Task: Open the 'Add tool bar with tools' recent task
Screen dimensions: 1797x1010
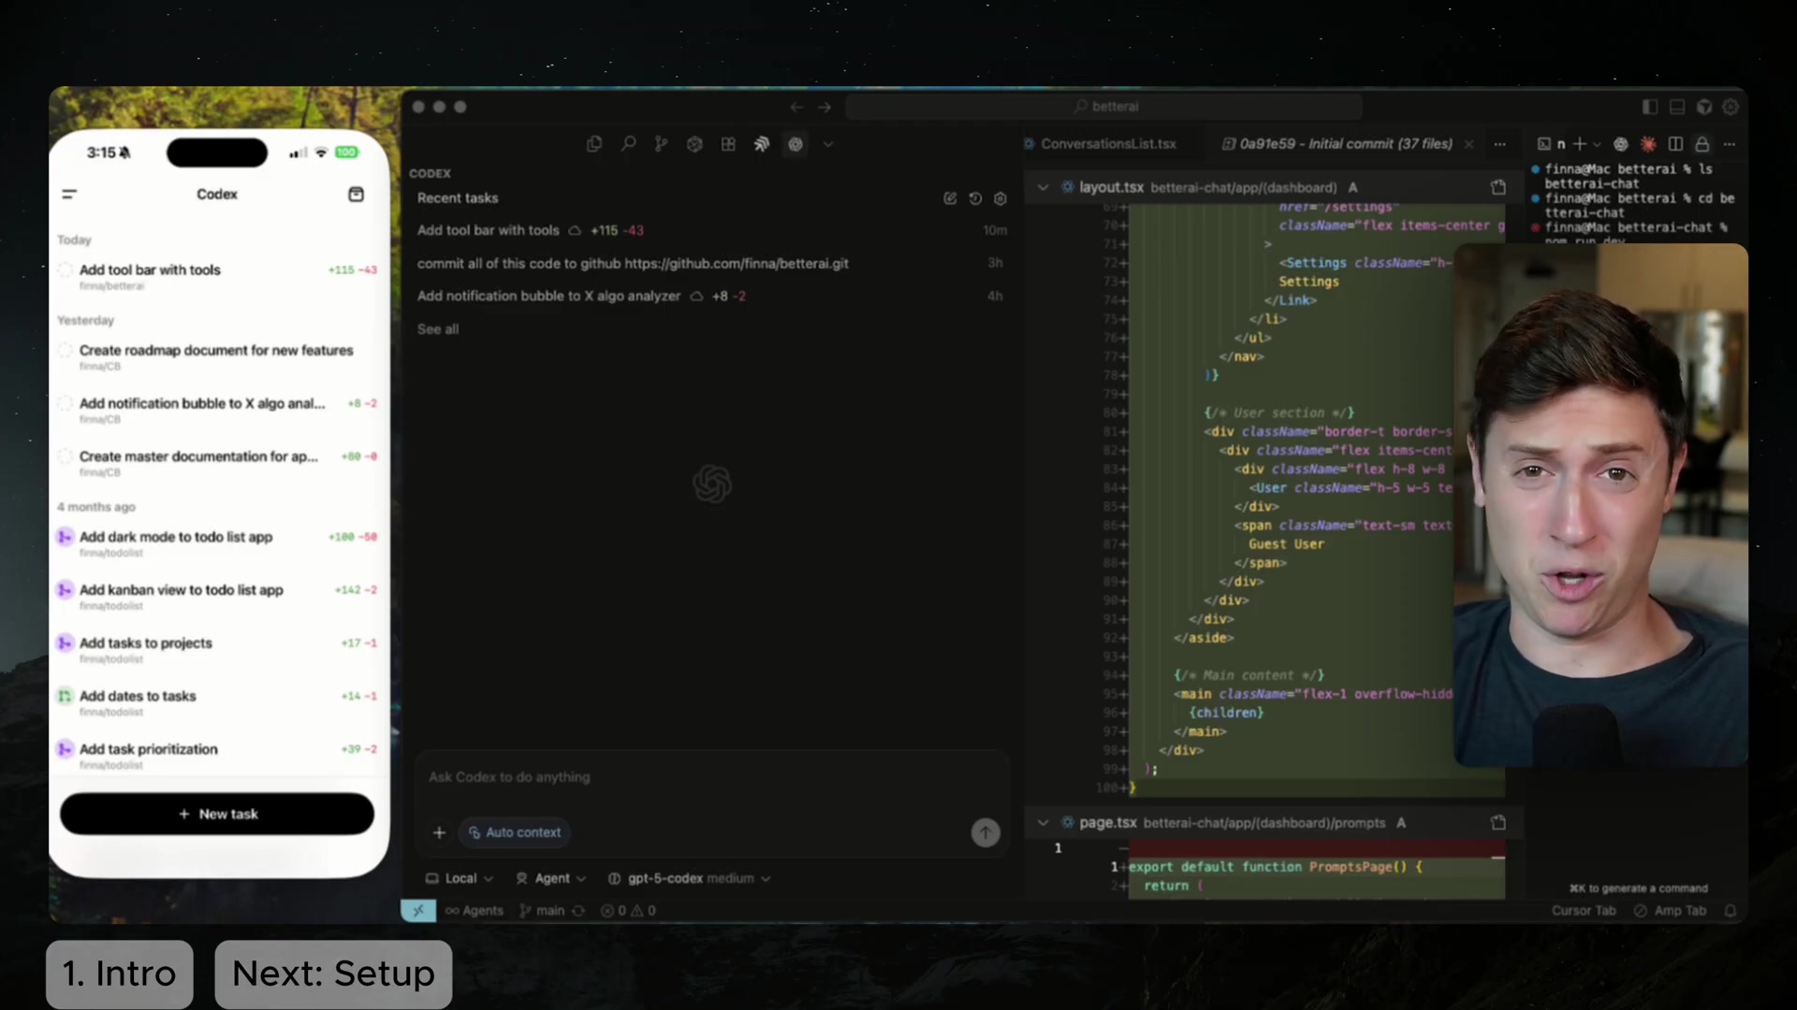Action: (x=712, y=230)
